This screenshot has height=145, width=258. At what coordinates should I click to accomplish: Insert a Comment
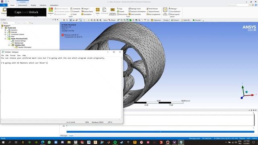[75, 12]
